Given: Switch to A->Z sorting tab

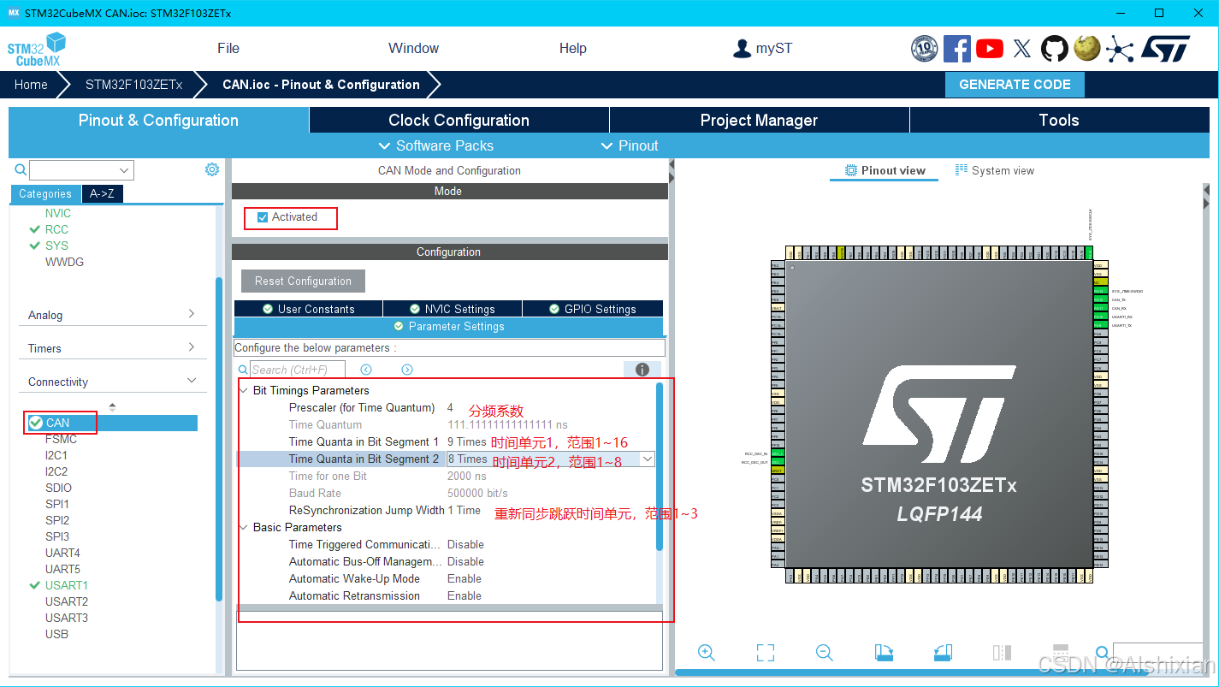Looking at the screenshot, I should pos(102,193).
